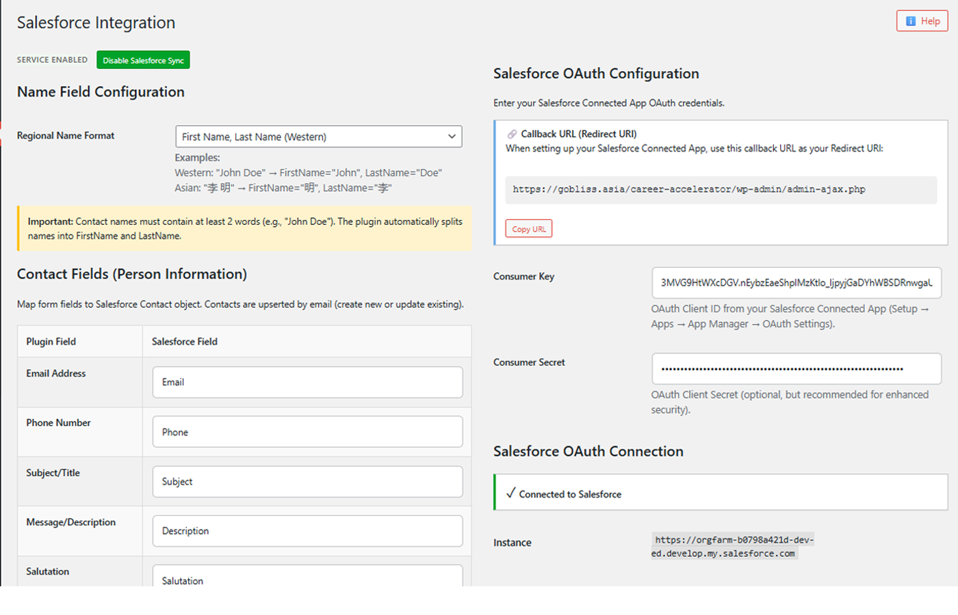Click the Consumer Secret label
The height and width of the screenshot is (615, 958).
click(x=529, y=363)
